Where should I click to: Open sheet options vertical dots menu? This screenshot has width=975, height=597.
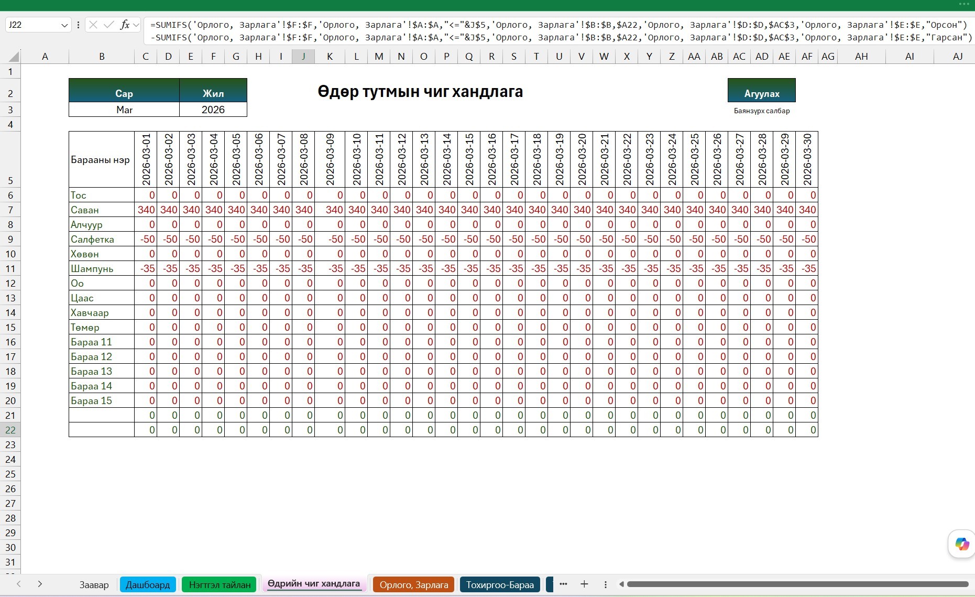(605, 584)
